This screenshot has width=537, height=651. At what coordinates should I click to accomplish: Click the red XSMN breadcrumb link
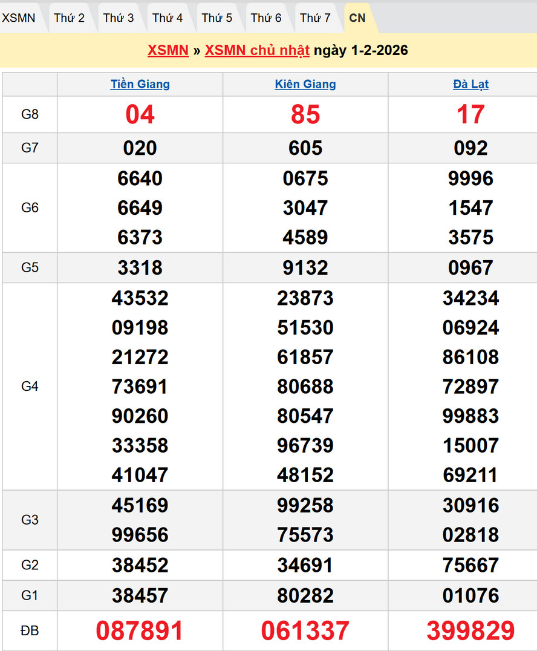(168, 50)
